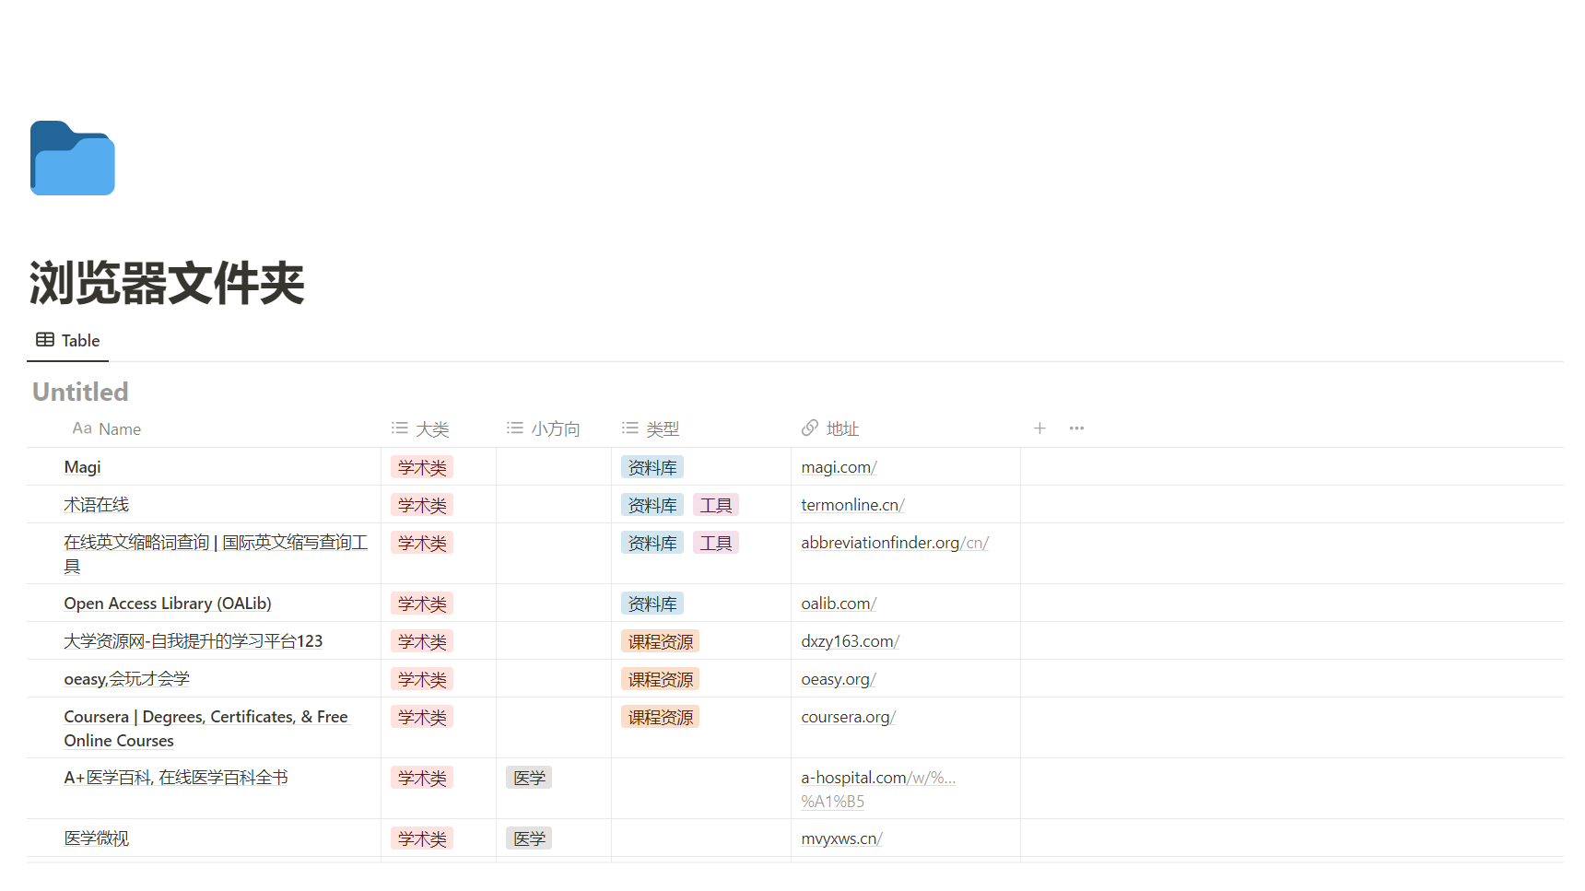Click 学术类 tag in the Coursera row
This screenshot has width=1585, height=891.
(x=422, y=717)
